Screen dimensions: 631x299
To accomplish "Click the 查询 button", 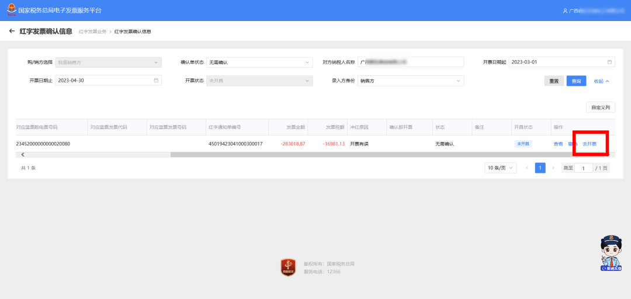I will coord(576,81).
